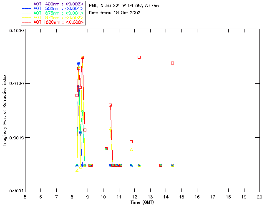Select the red square near 0.0008 before time 12
The image size is (267, 213).
click(x=131, y=142)
